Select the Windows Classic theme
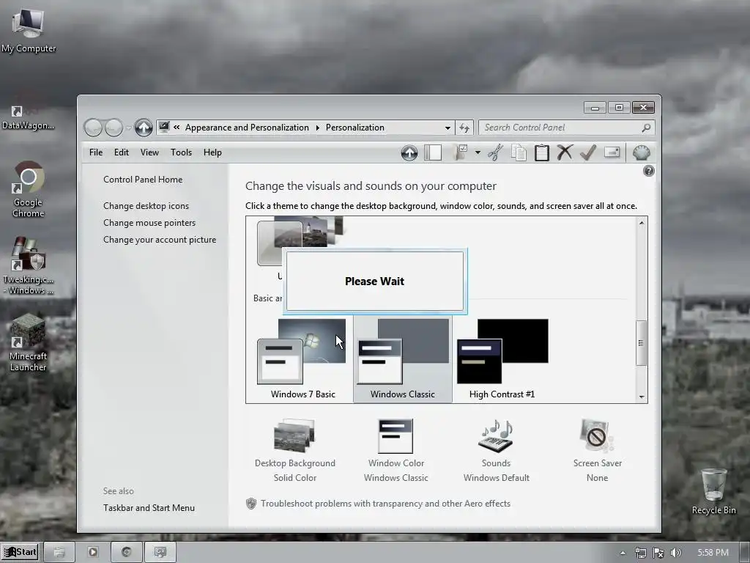Screen dimensions: 750x563 tap(402, 359)
